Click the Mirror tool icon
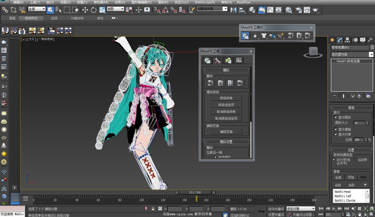 [233, 10]
